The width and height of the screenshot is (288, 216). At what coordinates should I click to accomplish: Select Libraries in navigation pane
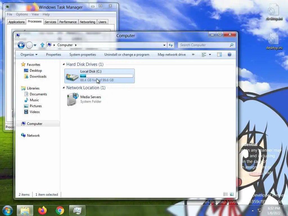coord(33,88)
